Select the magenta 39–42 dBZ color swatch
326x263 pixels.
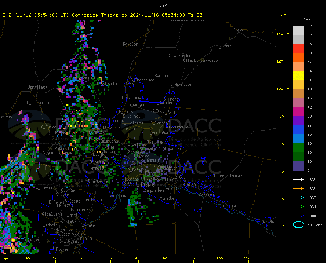298,112
